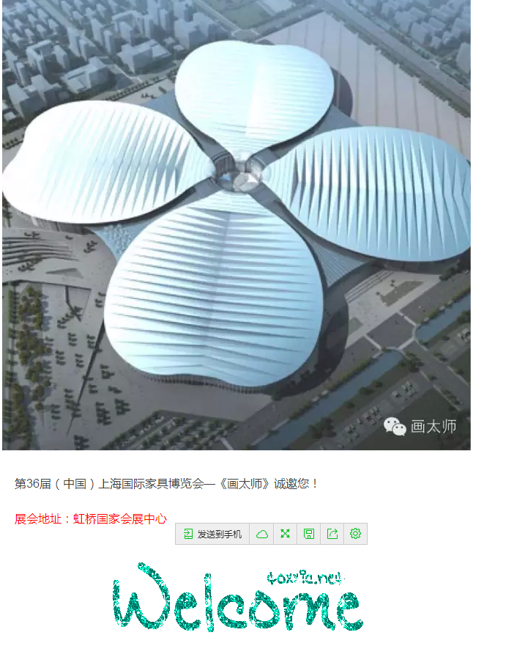Click the glittery Welcome banner image

pyautogui.click(x=237, y=597)
